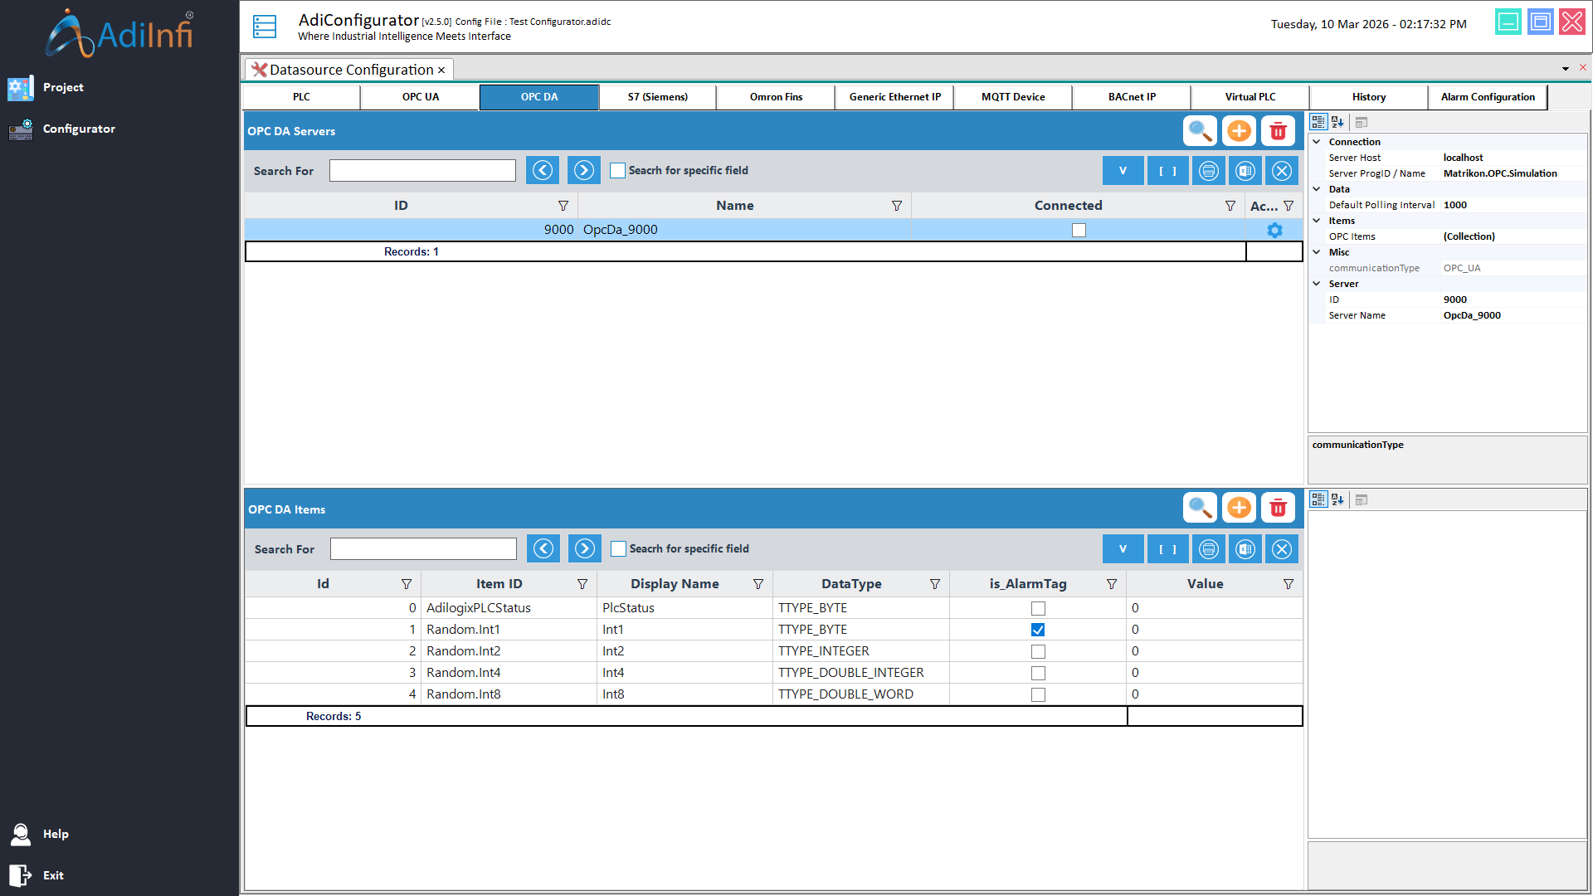Open Configurator from the sidebar
1593x896 pixels.
pyautogui.click(x=79, y=129)
